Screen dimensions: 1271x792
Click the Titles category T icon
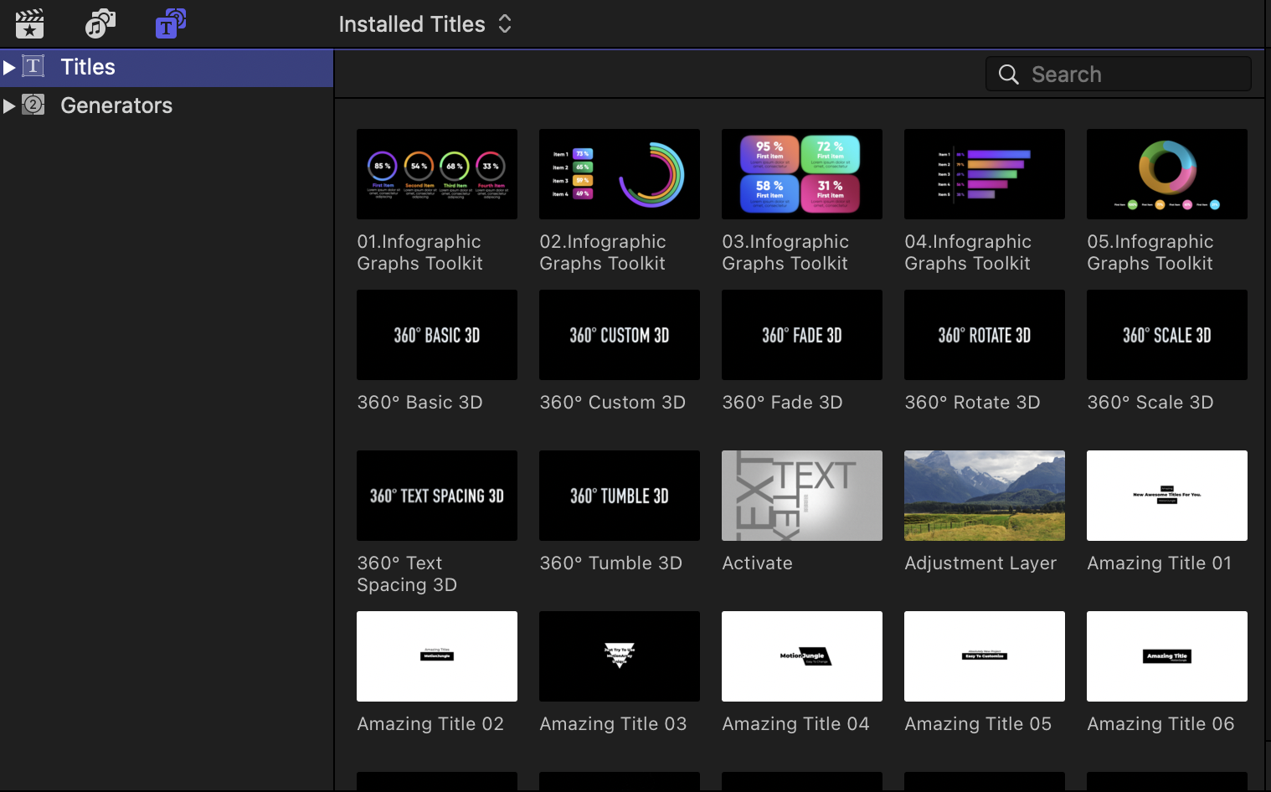(33, 66)
